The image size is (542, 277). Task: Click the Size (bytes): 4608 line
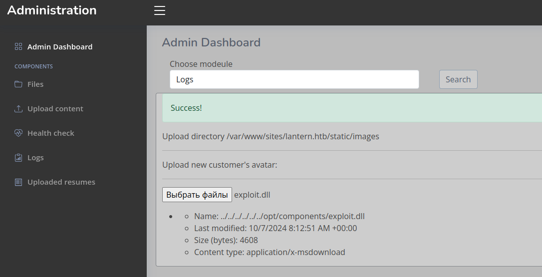click(x=226, y=240)
